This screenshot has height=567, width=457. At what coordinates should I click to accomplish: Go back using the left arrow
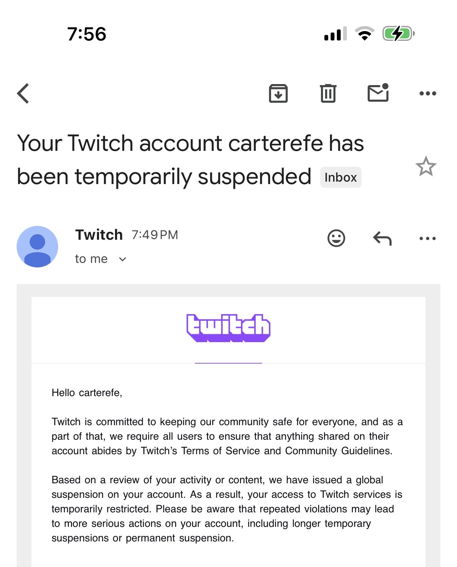(x=23, y=93)
